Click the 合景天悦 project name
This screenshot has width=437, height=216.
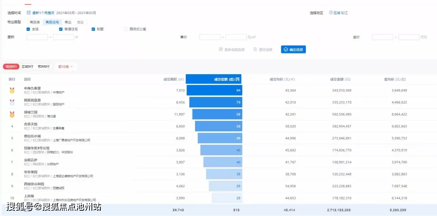pyautogui.click(x=30, y=124)
